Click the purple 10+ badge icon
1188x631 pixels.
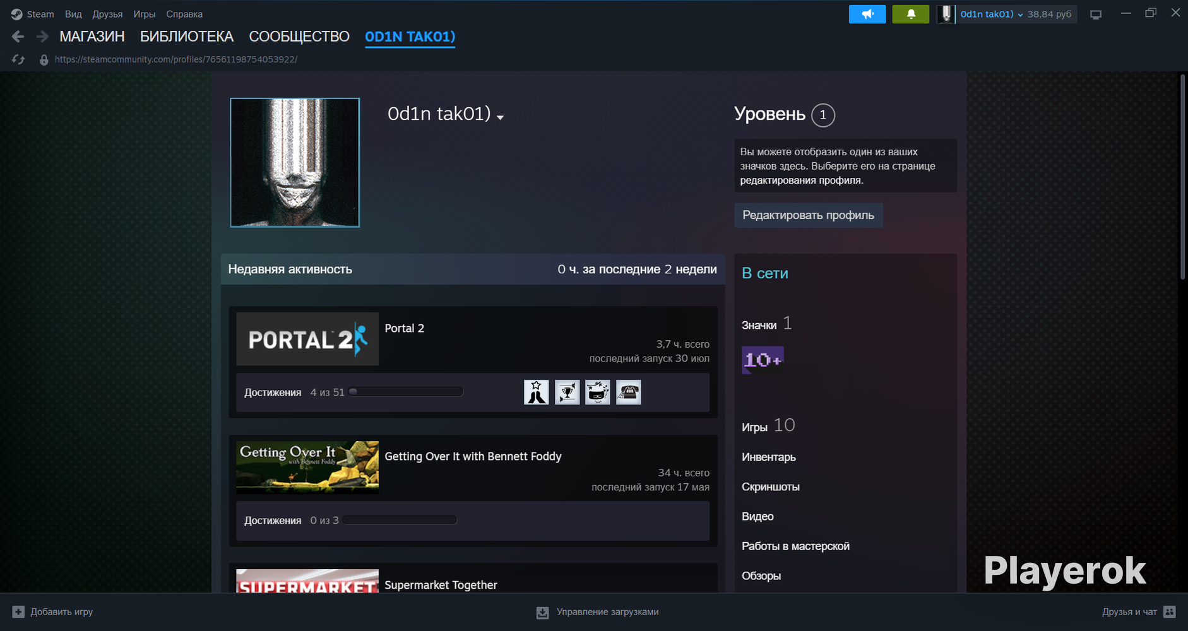pos(763,360)
